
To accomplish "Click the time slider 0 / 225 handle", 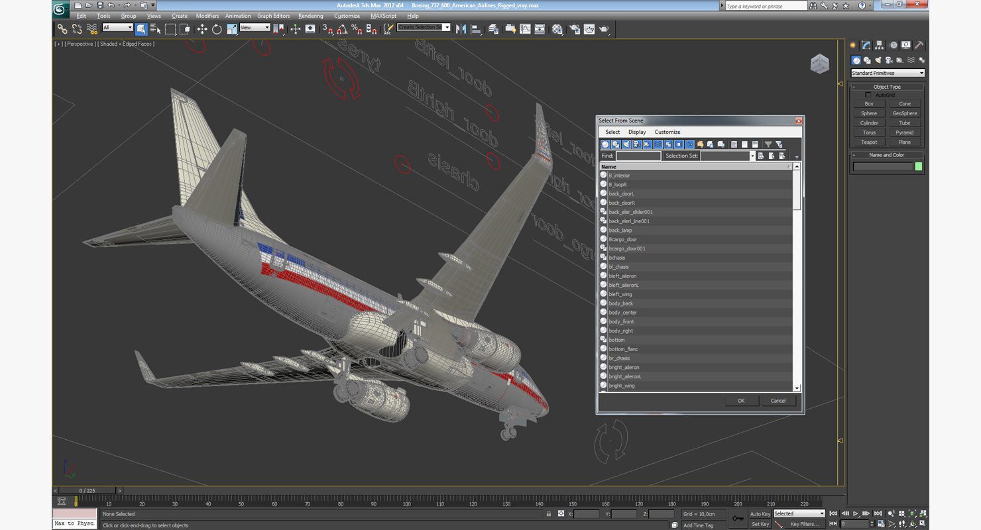I will 87,491.
